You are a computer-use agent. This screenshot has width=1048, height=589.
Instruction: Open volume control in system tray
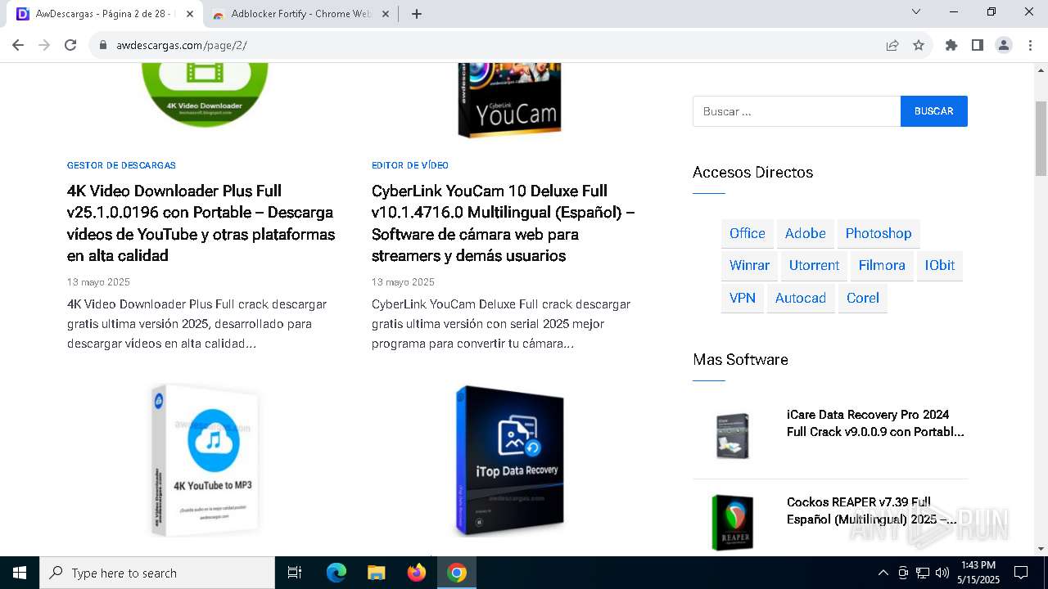[942, 573]
